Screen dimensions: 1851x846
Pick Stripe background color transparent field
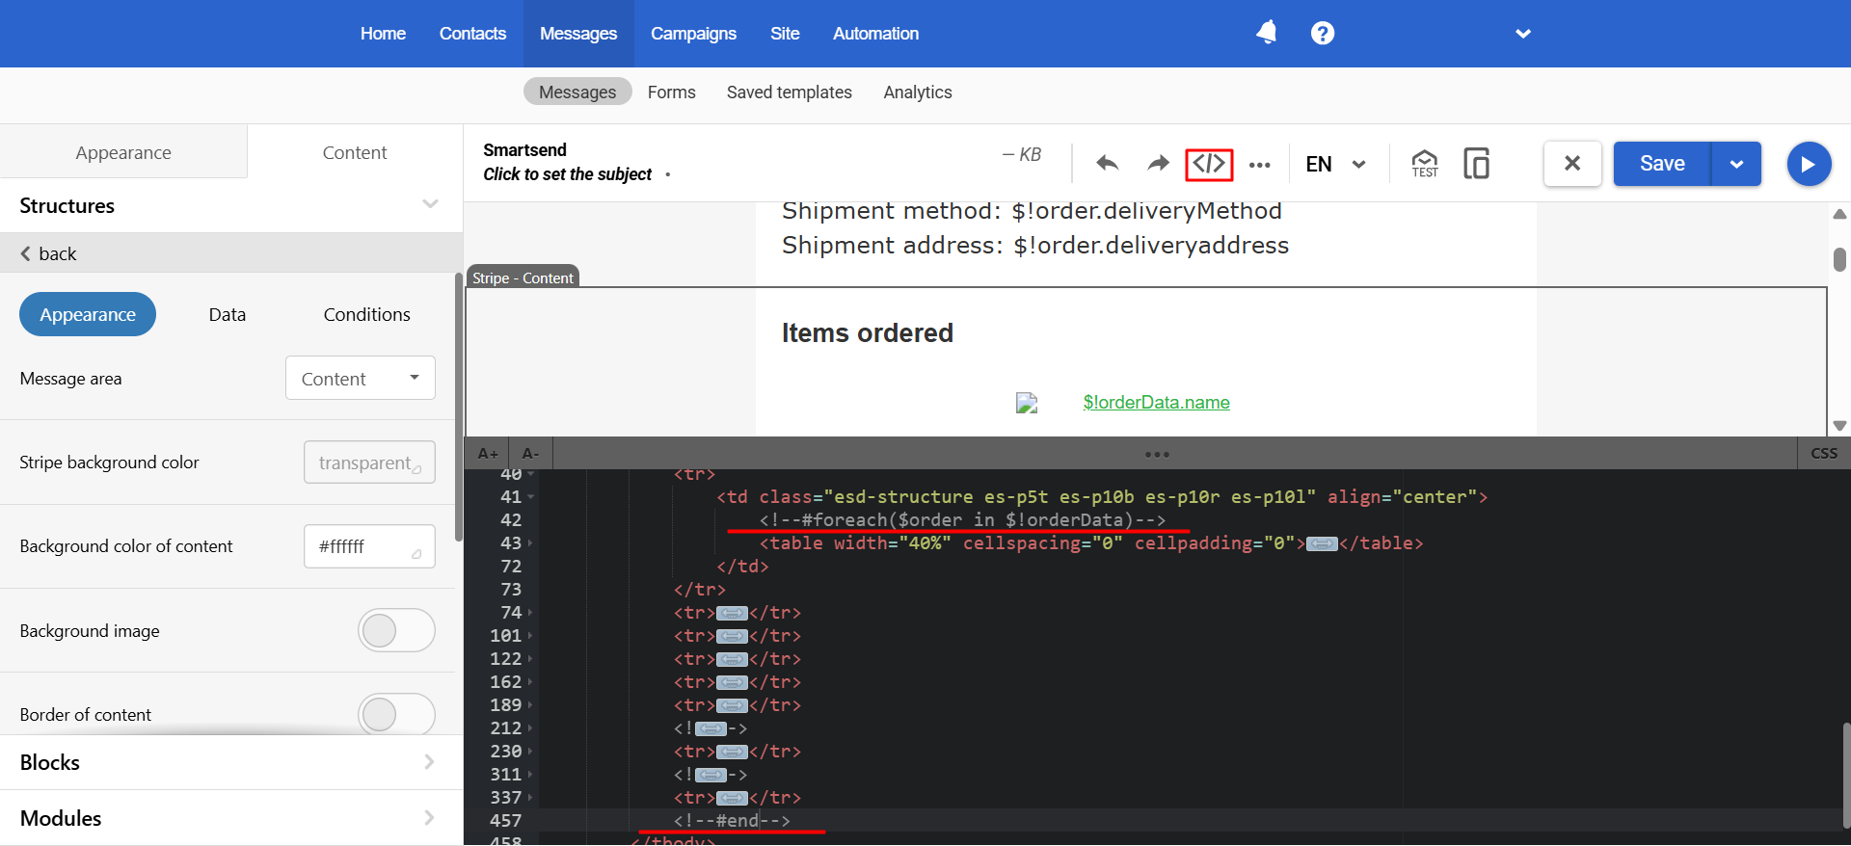369,463
